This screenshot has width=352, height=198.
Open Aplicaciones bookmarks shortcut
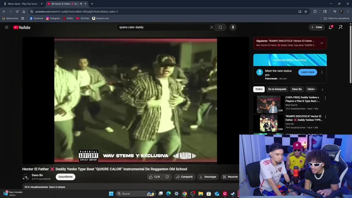tap(10, 18)
